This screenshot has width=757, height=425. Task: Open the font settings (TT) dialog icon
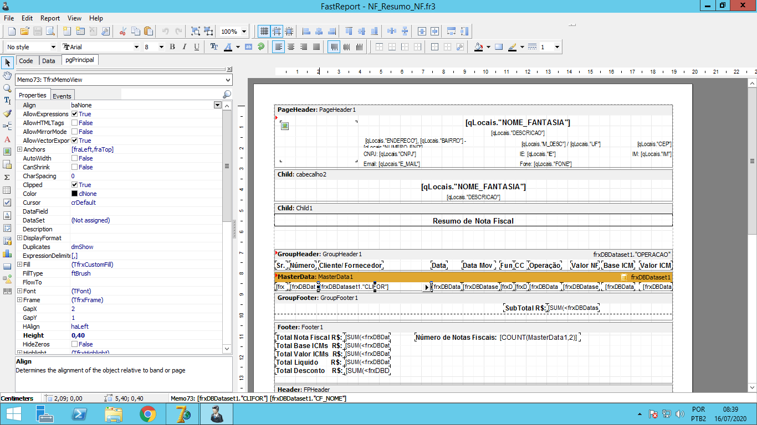214,47
